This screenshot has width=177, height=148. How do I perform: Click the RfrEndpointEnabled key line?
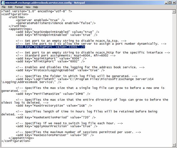click(x=57, y=35)
